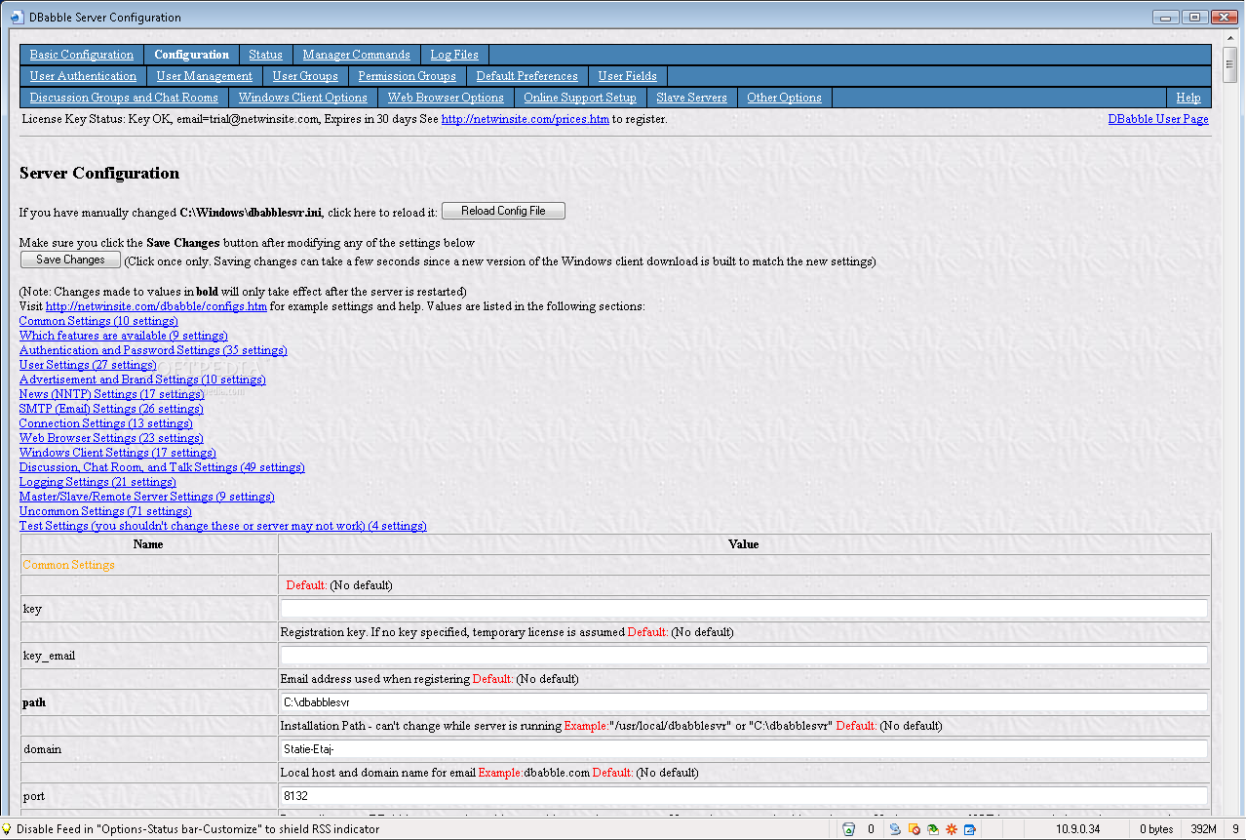Viewport: 1246px width, 840px height.
Task: Click the DBabble window title icon
Action: 16,17
